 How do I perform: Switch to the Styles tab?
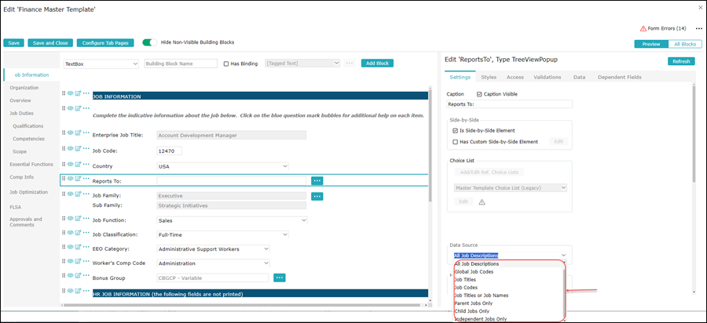pyautogui.click(x=489, y=78)
